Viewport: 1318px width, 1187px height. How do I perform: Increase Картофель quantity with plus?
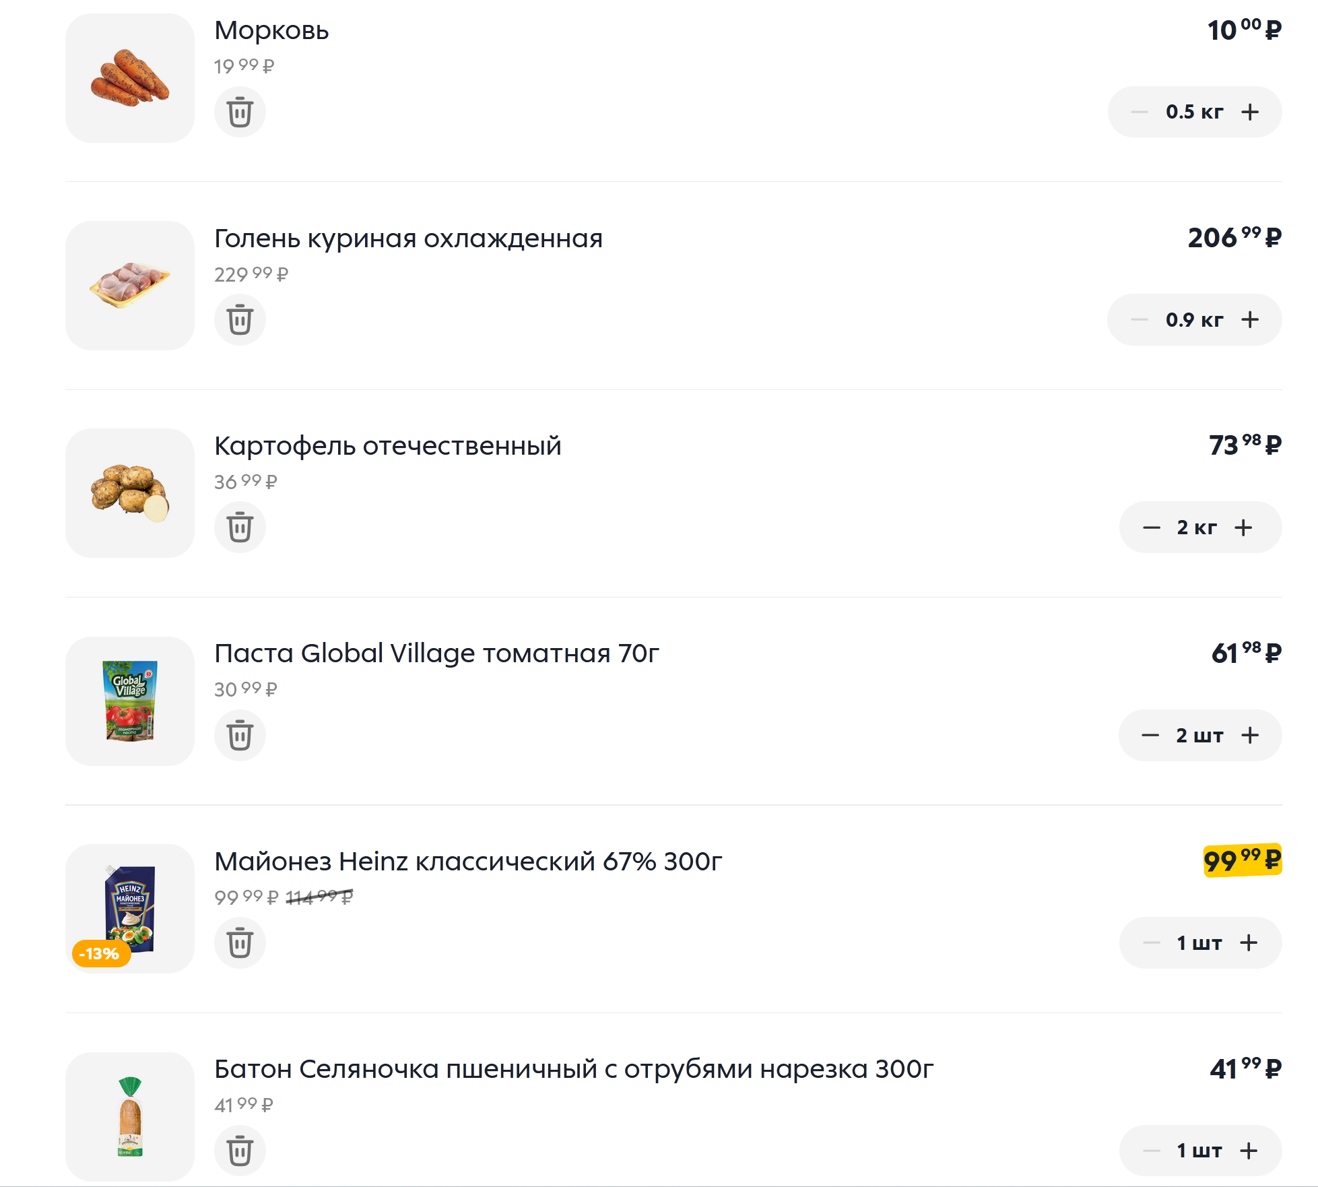coord(1243,527)
